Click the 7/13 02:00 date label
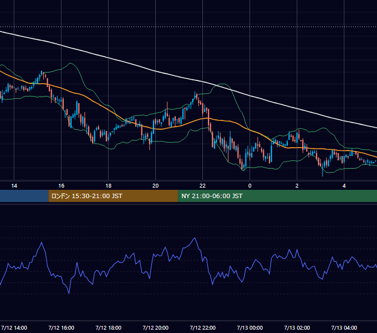 coord(297,327)
